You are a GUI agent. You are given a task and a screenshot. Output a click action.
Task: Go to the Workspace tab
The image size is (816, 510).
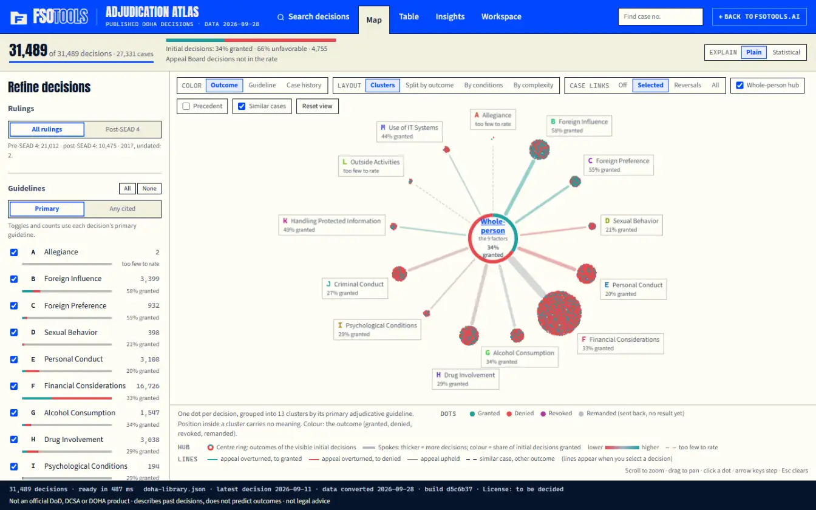501,17
